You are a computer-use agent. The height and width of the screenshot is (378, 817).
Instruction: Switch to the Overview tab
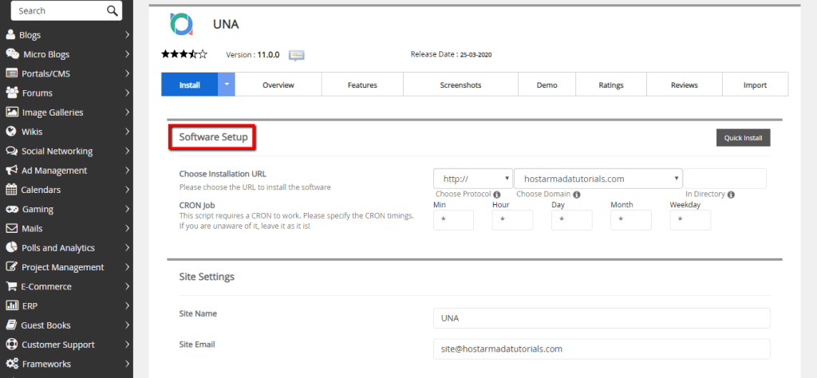click(278, 85)
